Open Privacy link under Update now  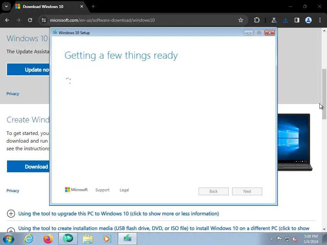coord(13,94)
